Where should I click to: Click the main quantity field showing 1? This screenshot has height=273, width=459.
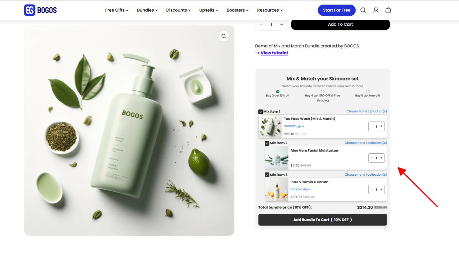coord(271,24)
